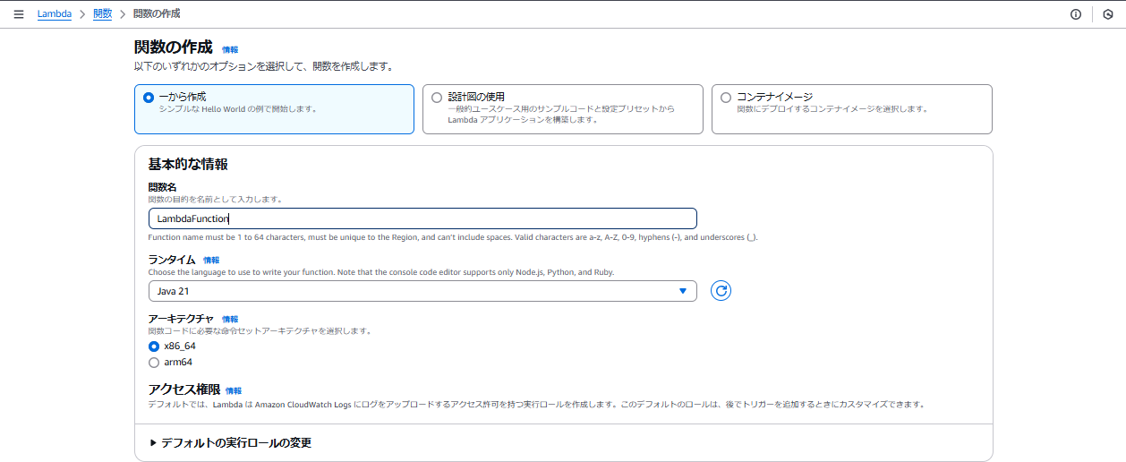
Task: Choose x86_64 architecture
Action: 154,346
